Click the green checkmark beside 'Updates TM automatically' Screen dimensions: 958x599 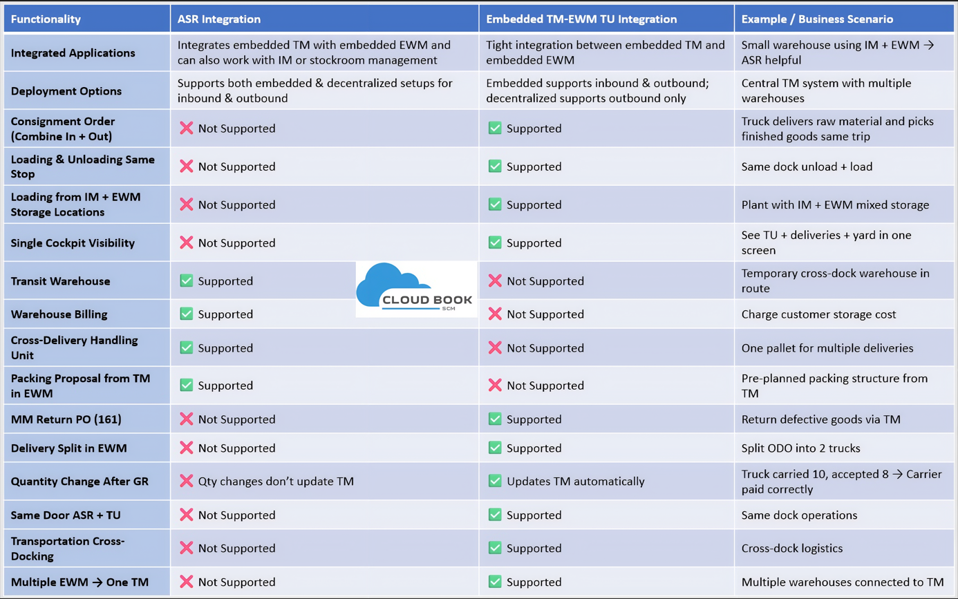point(495,481)
